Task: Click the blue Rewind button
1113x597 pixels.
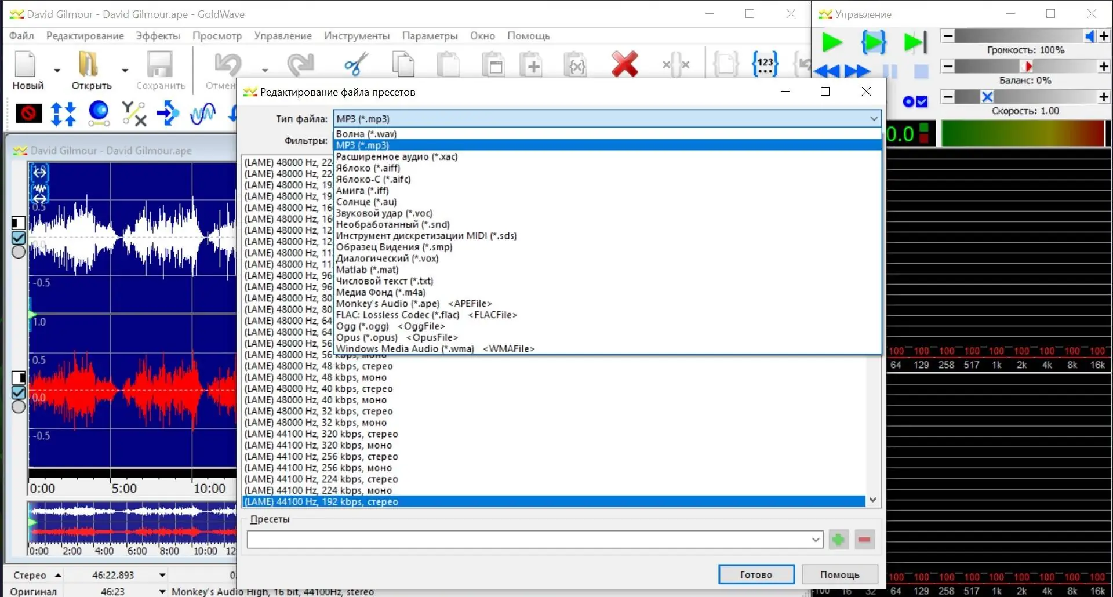Action: click(827, 71)
